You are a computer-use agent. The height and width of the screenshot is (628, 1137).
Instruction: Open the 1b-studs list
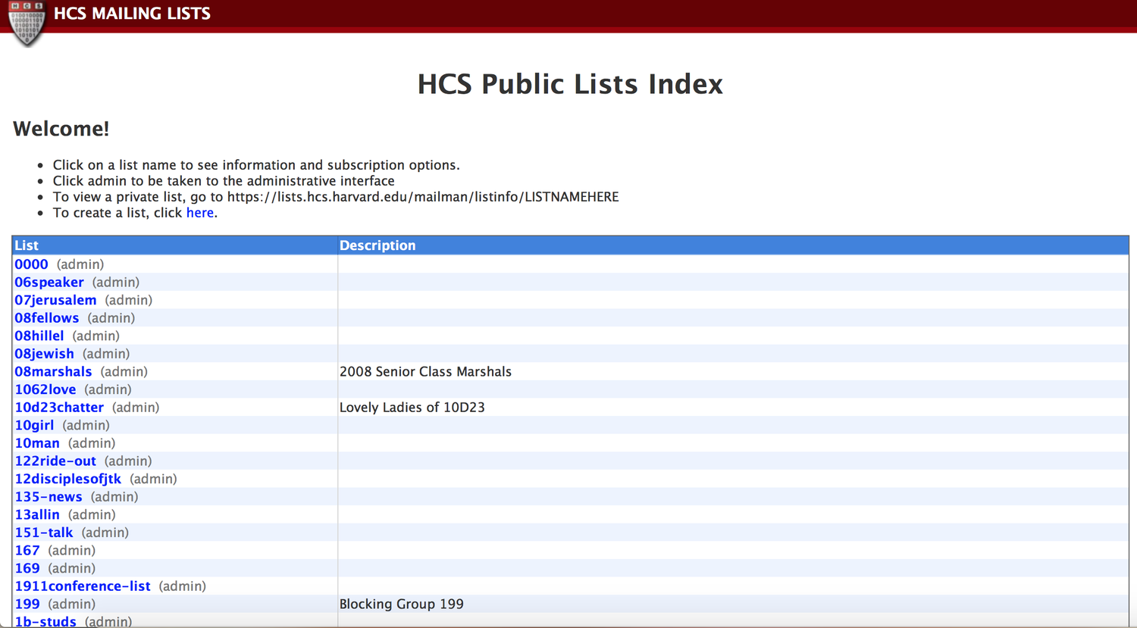tap(45, 622)
